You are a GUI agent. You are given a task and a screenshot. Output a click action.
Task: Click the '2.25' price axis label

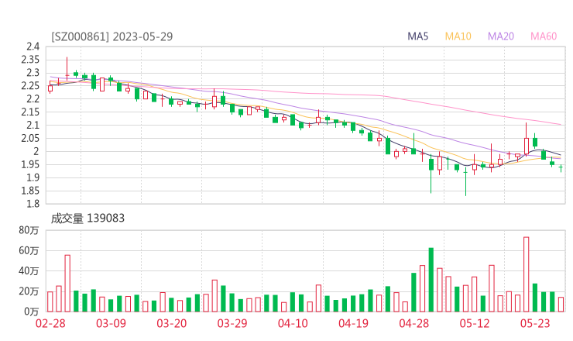30,86
